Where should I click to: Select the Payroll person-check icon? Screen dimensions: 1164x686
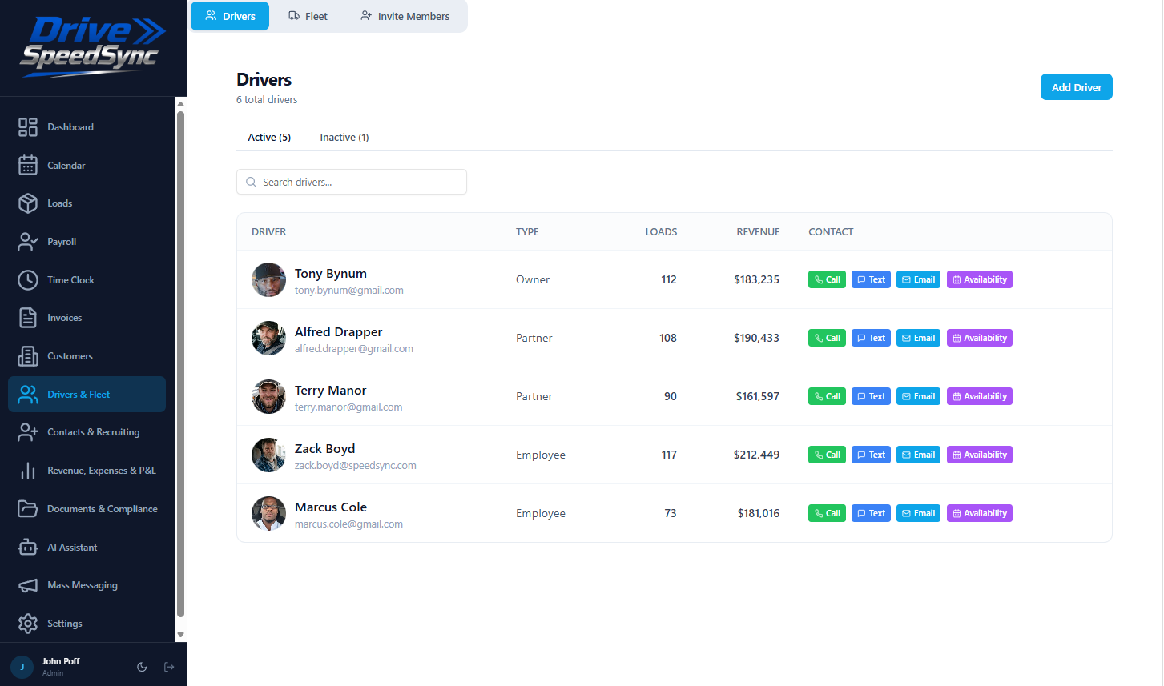[28, 242]
